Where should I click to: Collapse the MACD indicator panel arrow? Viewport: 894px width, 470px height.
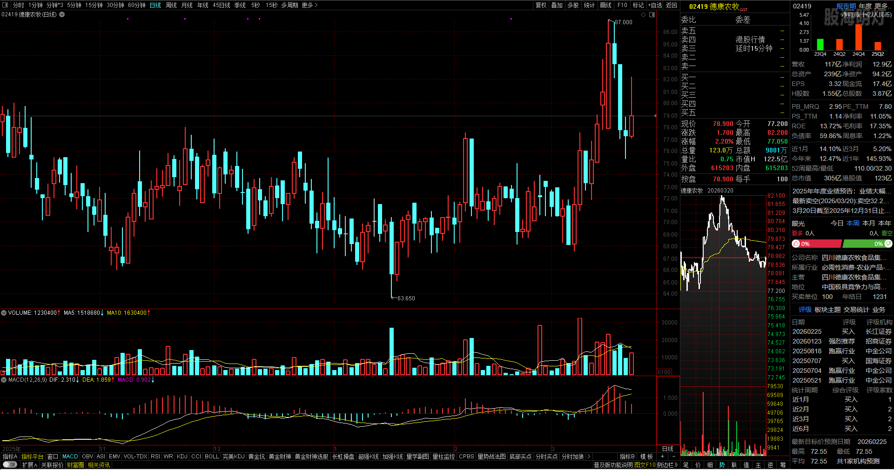click(4, 380)
